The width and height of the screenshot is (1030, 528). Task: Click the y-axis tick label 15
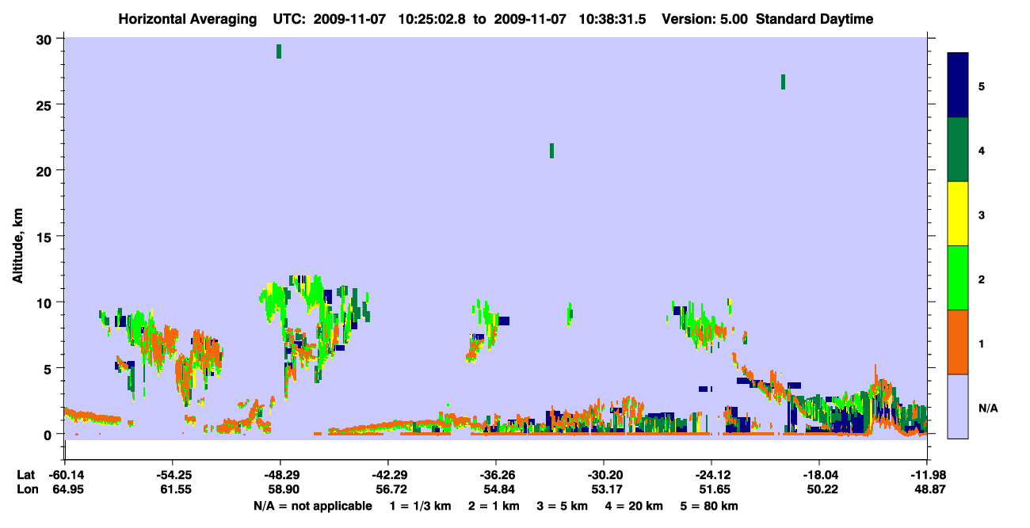click(x=46, y=237)
